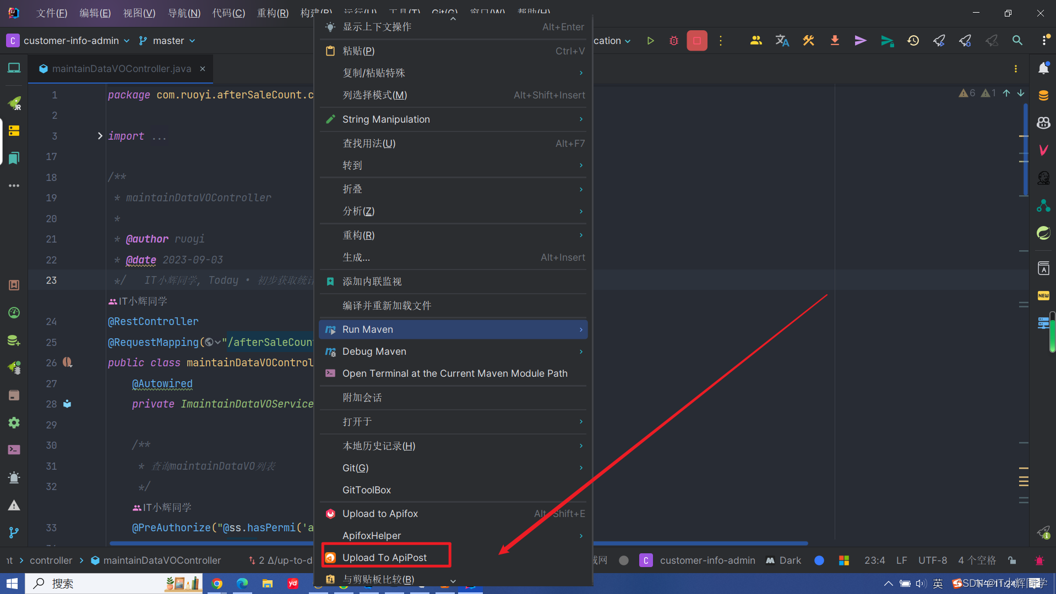Open Notifications bell in right sidebar
1056x594 pixels.
point(1043,68)
